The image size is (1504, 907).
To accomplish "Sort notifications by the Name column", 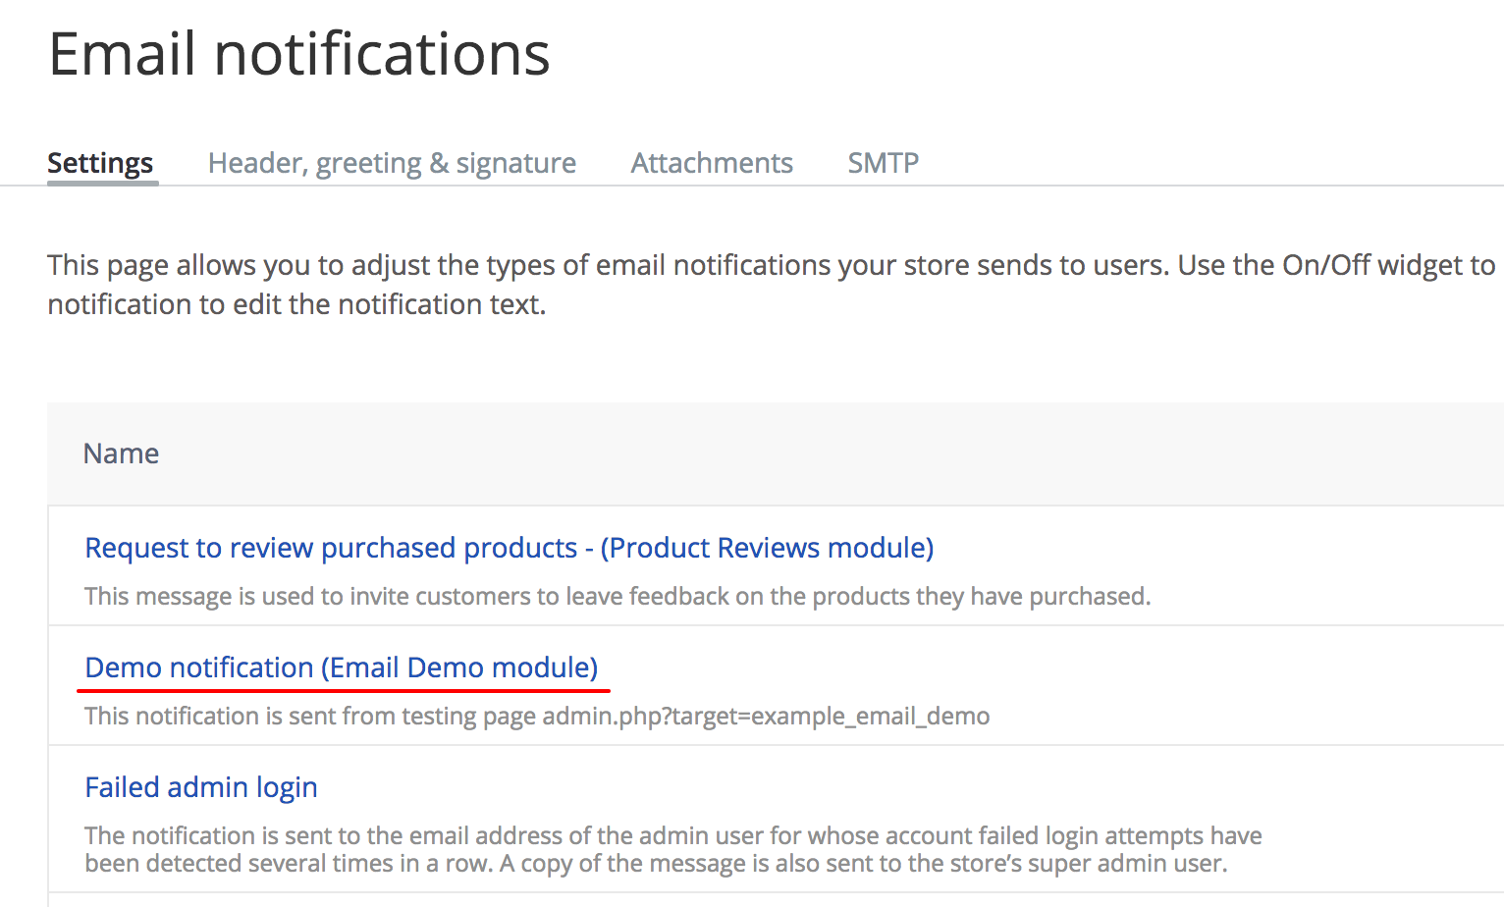I will [x=121, y=453].
